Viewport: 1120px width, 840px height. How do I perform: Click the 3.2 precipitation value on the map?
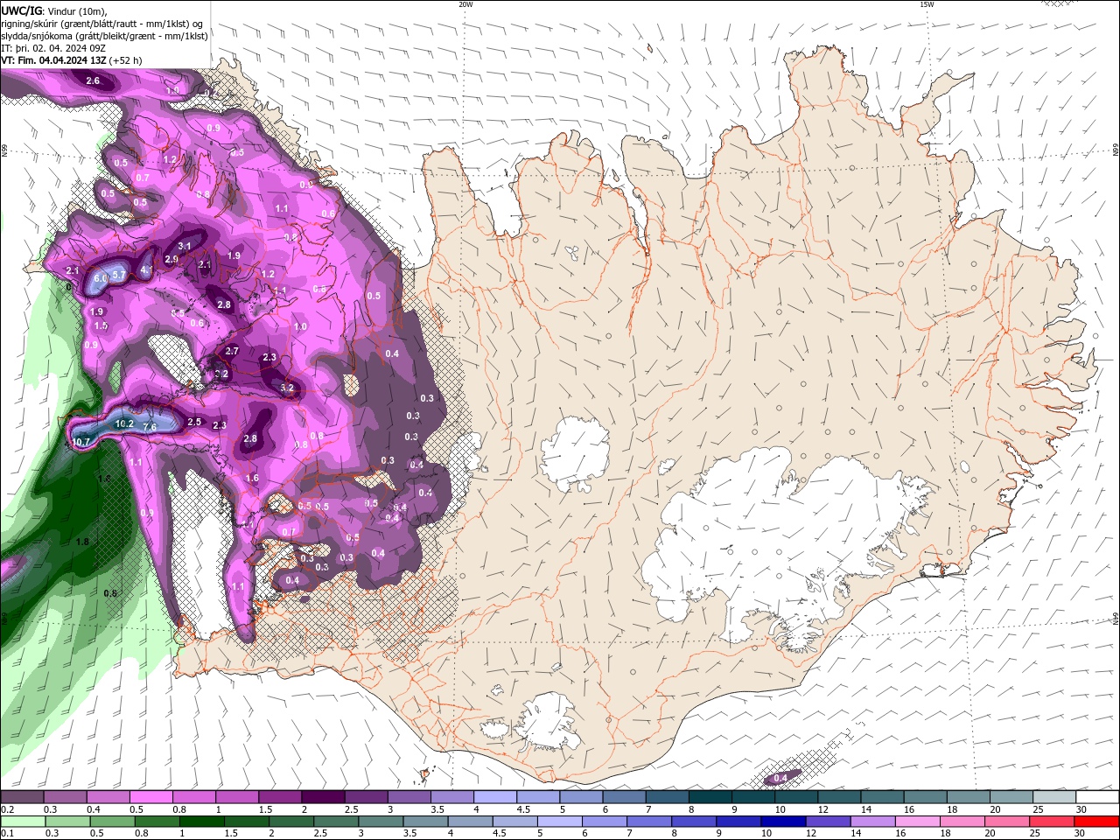(287, 388)
